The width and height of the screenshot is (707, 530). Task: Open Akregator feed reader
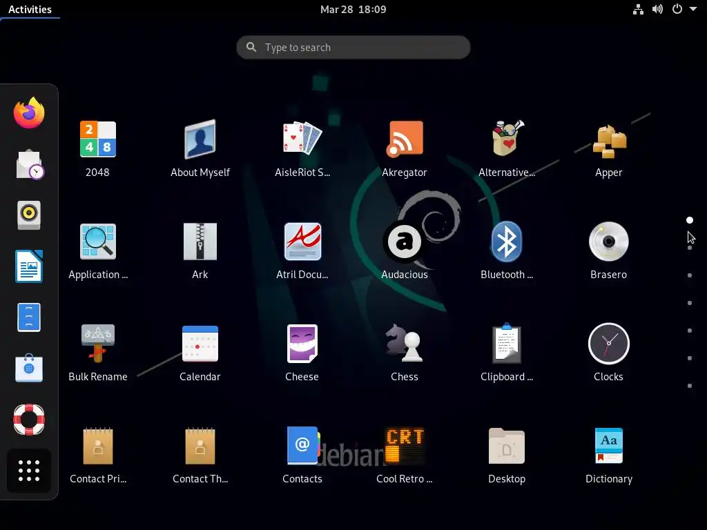(405, 139)
